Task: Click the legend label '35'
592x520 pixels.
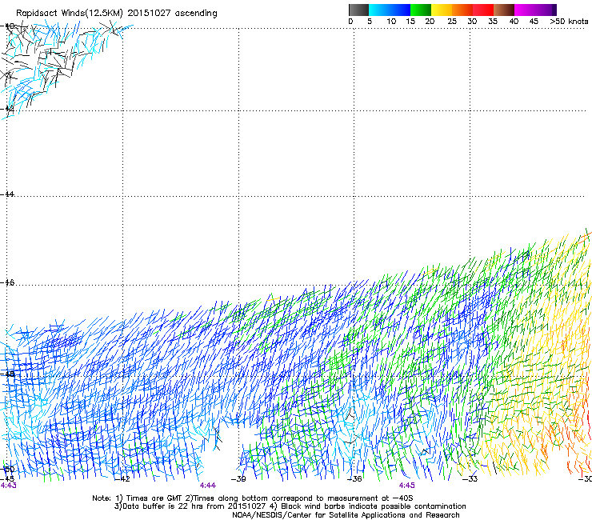Action: (x=493, y=22)
